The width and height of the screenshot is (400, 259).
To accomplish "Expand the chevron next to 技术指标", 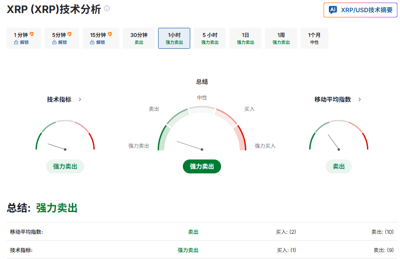I will click(x=80, y=100).
